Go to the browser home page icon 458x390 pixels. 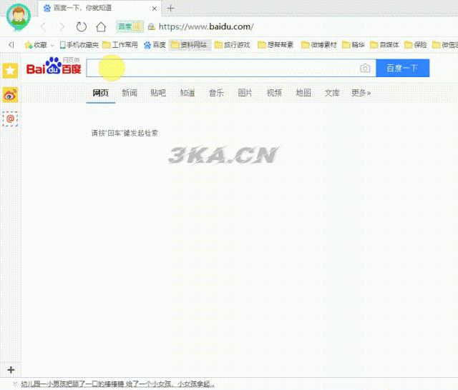coord(101,27)
